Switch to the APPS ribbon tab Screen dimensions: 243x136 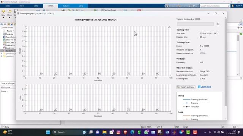(x=36, y=6)
